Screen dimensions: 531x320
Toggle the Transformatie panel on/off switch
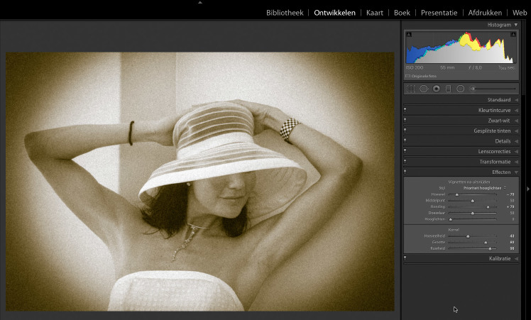pyautogui.click(x=405, y=161)
